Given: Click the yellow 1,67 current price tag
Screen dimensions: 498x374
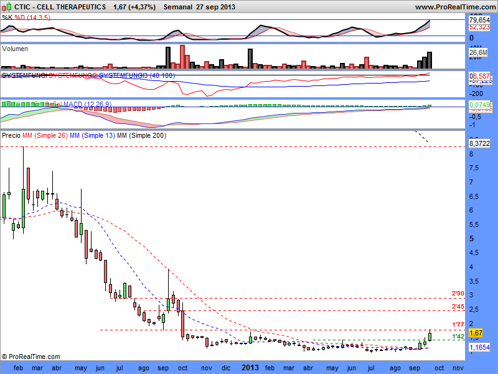Looking at the screenshot, I should [476, 333].
